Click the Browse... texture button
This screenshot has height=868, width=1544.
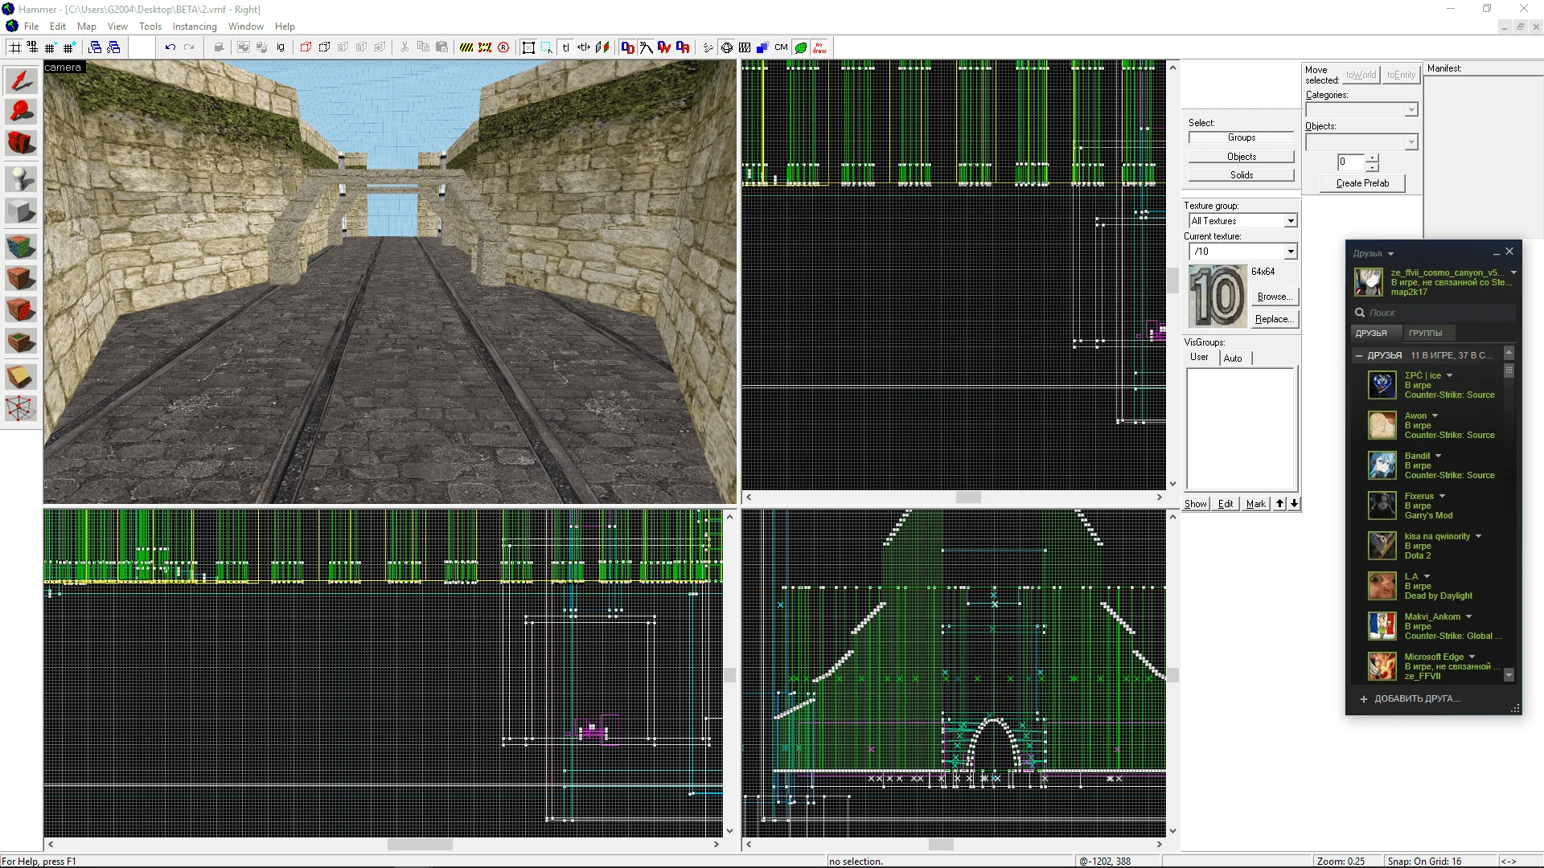1275,297
